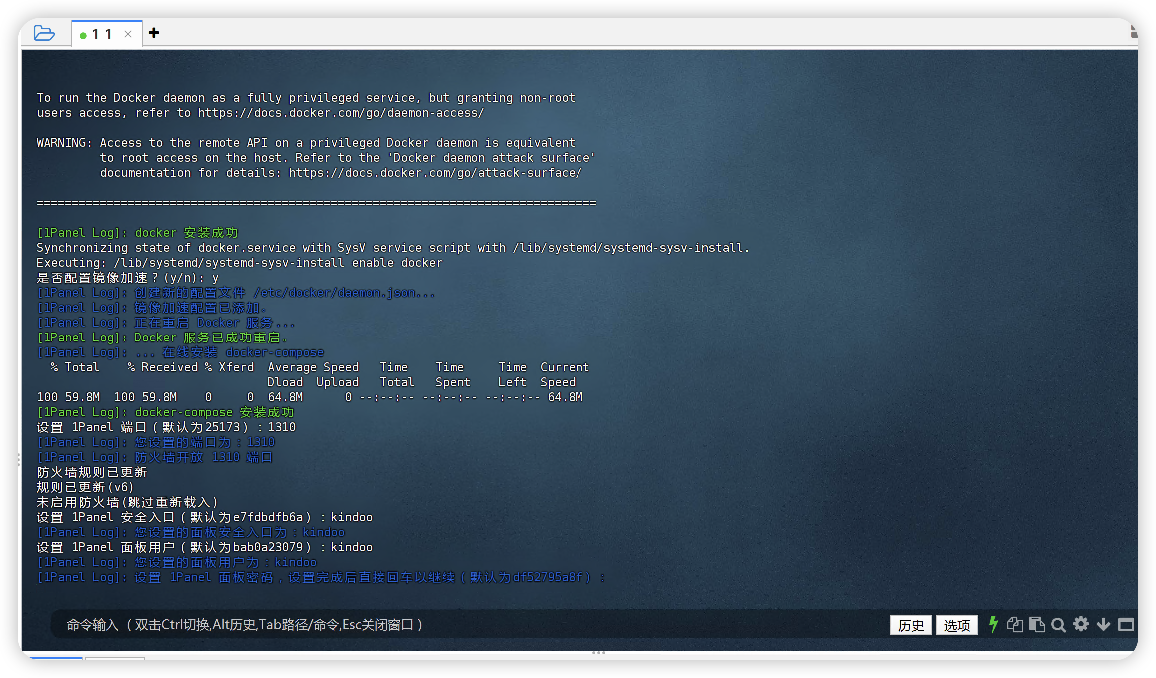Click the '设置 1Panel 面板用户' prompt line
Screen dimensions: 1156x678
pos(205,547)
